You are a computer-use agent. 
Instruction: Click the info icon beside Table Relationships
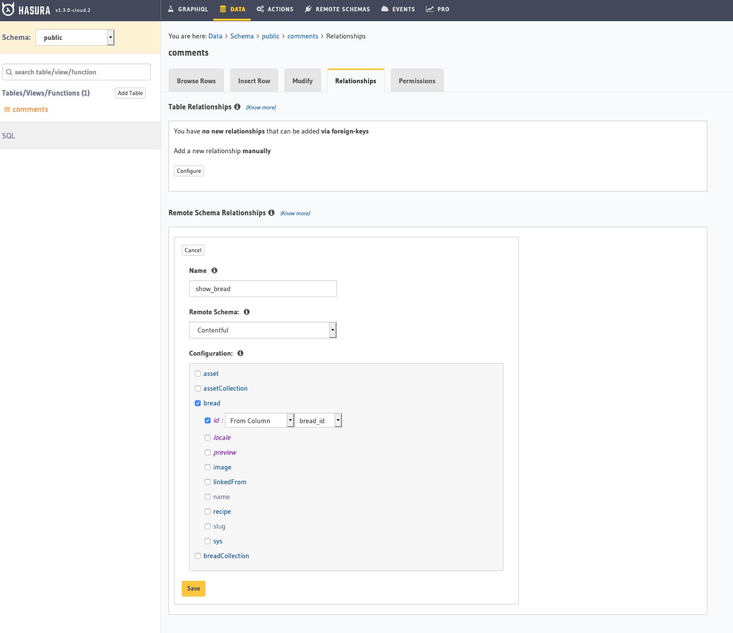tap(237, 107)
